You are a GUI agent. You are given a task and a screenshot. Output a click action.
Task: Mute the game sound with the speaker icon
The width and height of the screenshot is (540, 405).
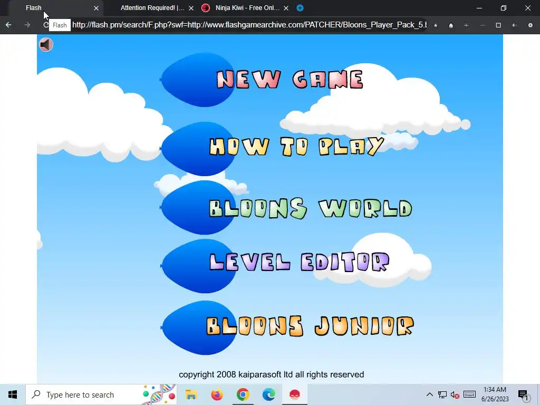coord(46,44)
